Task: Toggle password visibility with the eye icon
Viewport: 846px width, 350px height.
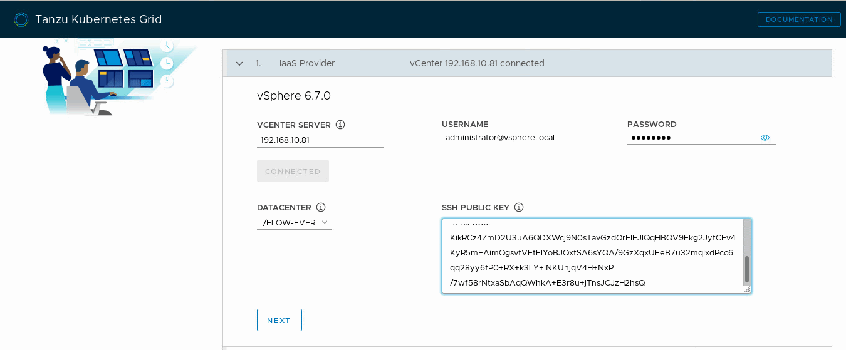Action: (x=765, y=138)
